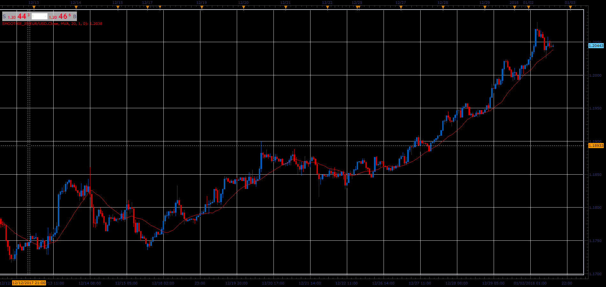Image resolution: width=606 pixels, height=287 pixels.
Task: Click the current price tag 1.20443
Action: tap(596, 46)
